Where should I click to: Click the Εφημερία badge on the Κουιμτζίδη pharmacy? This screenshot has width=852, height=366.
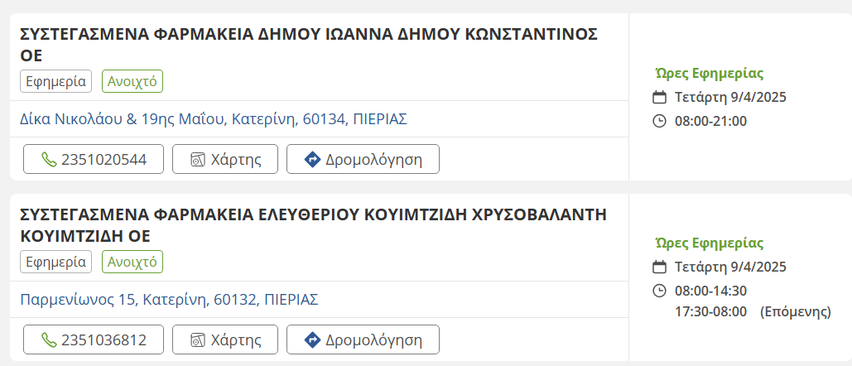(55, 262)
